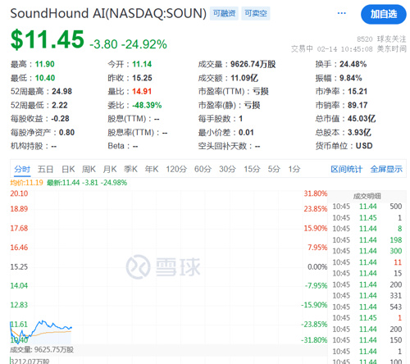Image resolution: width=410 pixels, height=364 pixels.
Task: Select the 可卖空 short-selling tag
Action: coord(256,13)
